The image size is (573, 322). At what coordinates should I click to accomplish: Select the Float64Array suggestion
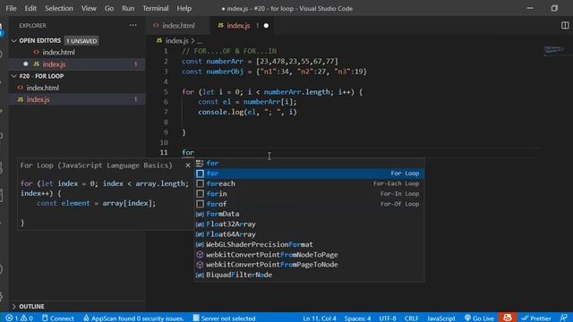(x=309, y=234)
